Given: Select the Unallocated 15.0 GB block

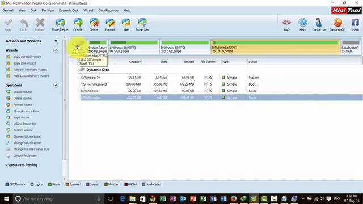Looking at the screenshot, I should (x=351, y=46).
